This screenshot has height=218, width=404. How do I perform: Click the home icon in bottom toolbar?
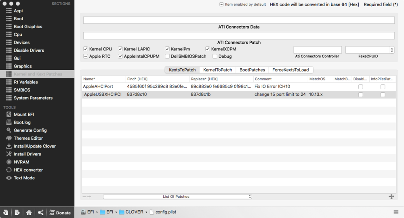pyautogui.click(x=29, y=212)
